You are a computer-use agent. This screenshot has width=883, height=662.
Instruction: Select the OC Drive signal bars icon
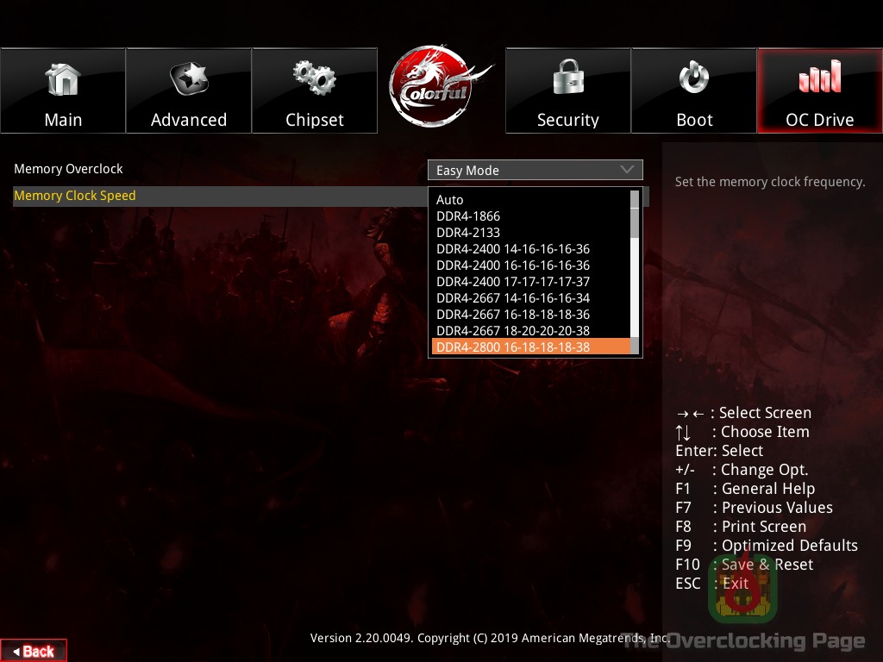click(817, 78)
